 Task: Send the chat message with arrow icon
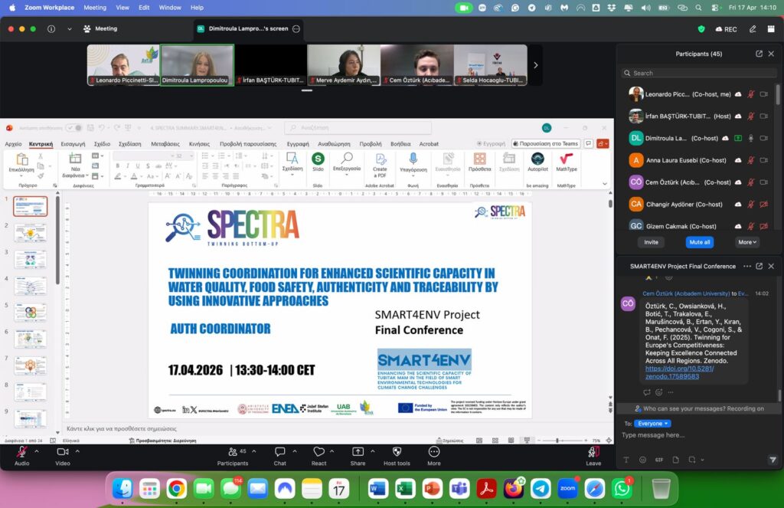tap(773, 460)
